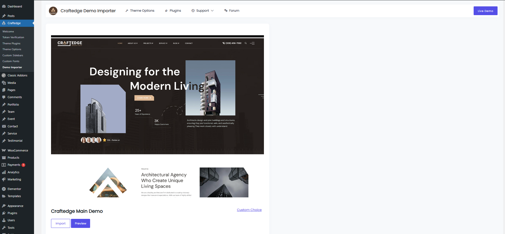Open the Forum link in header
Image resolution: width=505 pixels, height=234 pixels.
coord(232,11)
